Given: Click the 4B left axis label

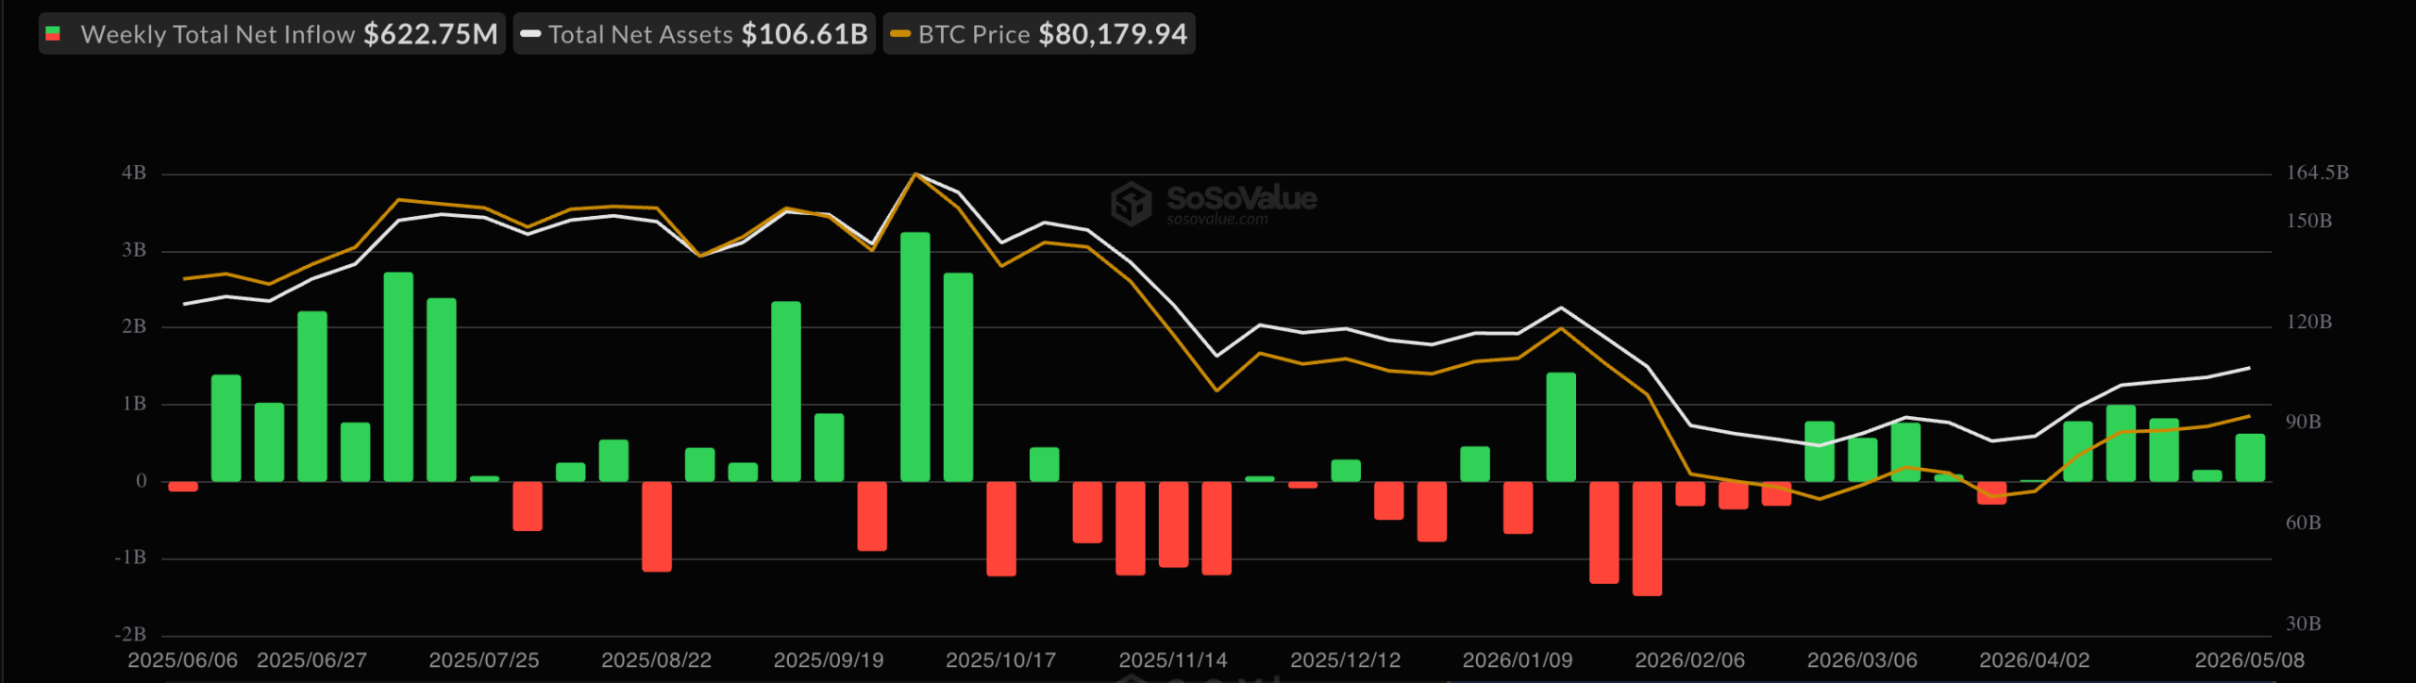Looking at the screenshot, I should (134, 173).
